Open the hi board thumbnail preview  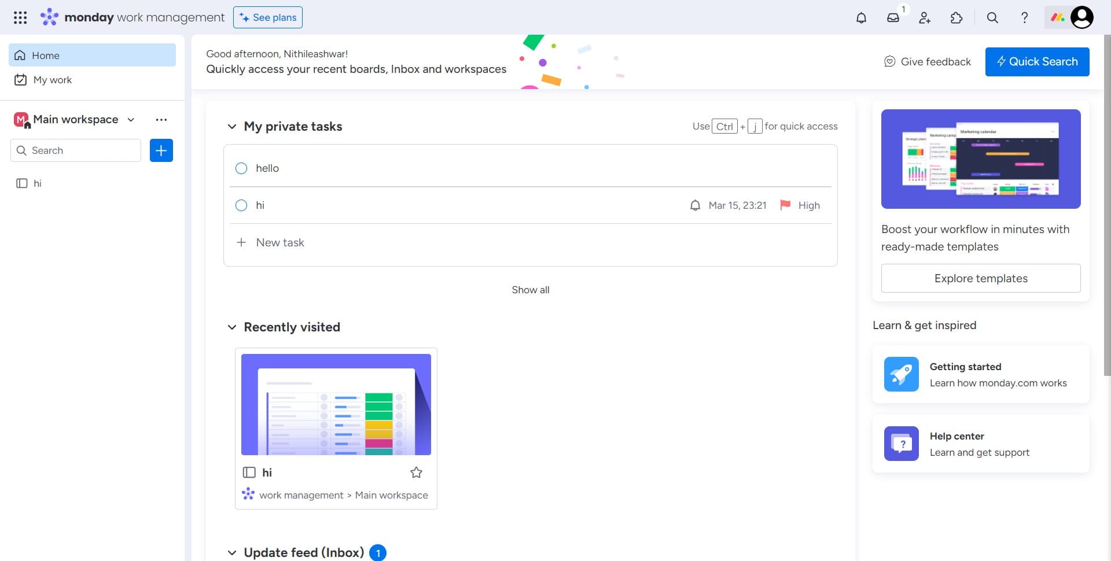[x=336, y=404]
